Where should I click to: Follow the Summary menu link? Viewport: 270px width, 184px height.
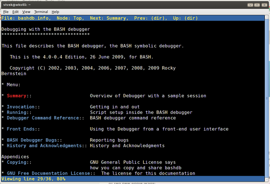(16, 96)
